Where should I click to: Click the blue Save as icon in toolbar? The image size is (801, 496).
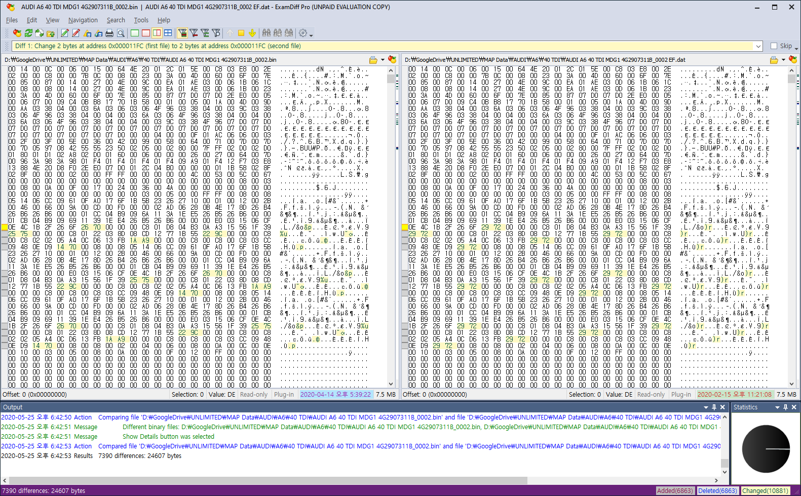98,33
